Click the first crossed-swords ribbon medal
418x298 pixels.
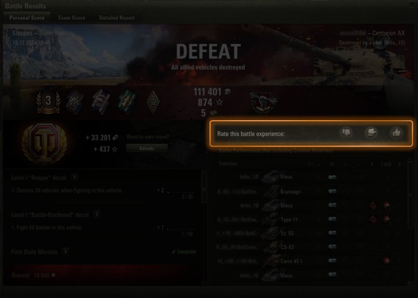pyautogui.click(x=75, y=102)
